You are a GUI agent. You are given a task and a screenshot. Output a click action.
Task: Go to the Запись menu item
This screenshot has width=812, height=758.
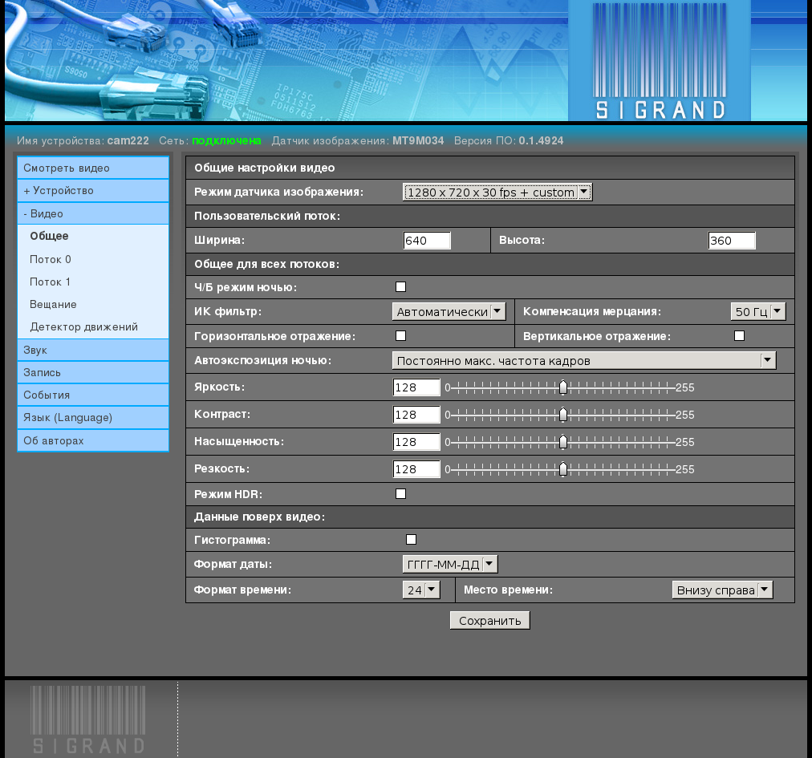click(93, 372)
